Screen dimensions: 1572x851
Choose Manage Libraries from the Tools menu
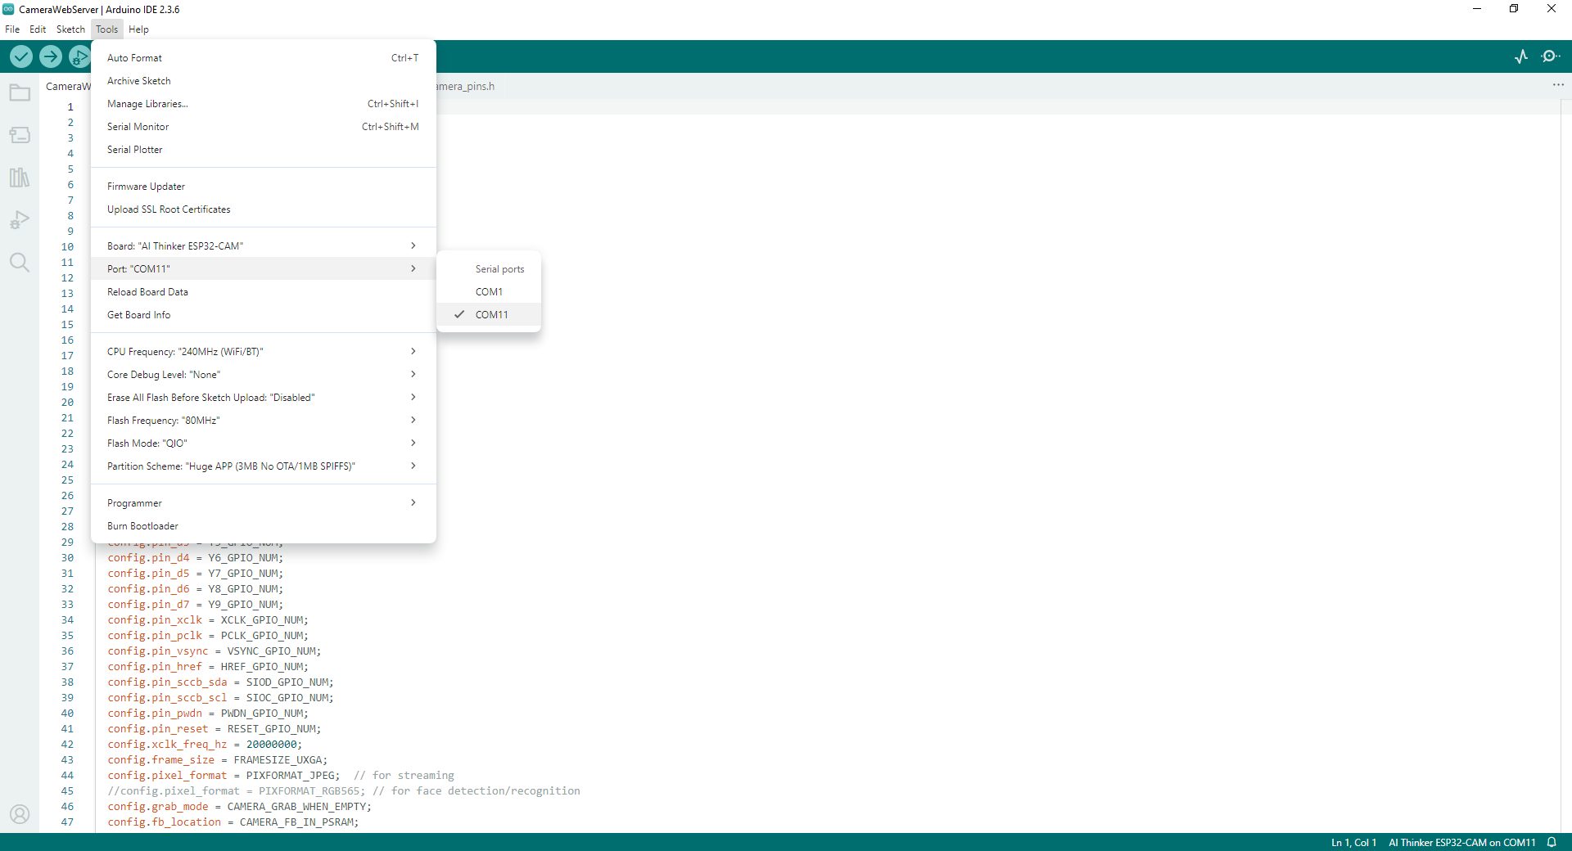[x=147, y=104]
